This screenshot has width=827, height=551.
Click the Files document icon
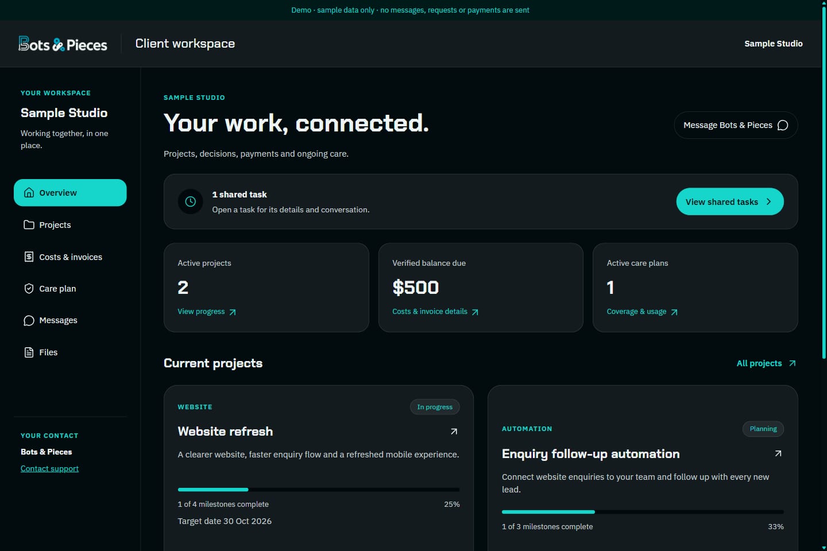pos(29,352)
